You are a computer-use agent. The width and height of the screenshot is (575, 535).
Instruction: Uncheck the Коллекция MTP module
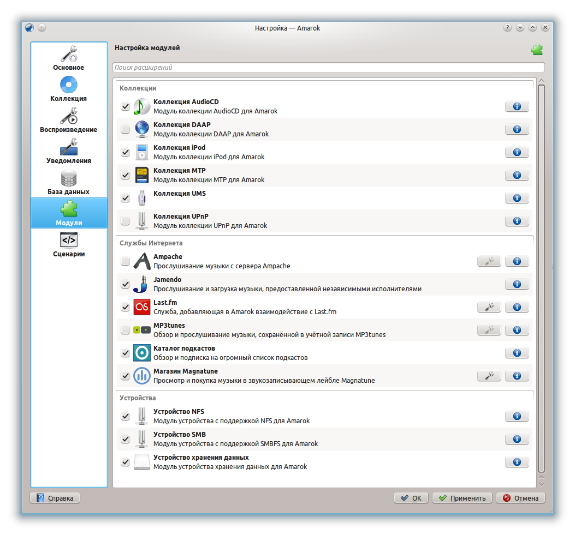point(126,175)
